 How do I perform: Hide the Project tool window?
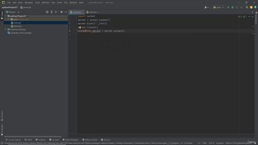tap(66, 12)
